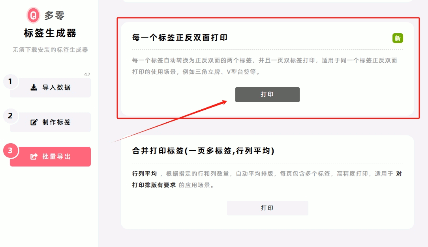This screenshot has height=247, width=428.
Task: Click the share export icon beside 批量导出
Action: [34, 157]
